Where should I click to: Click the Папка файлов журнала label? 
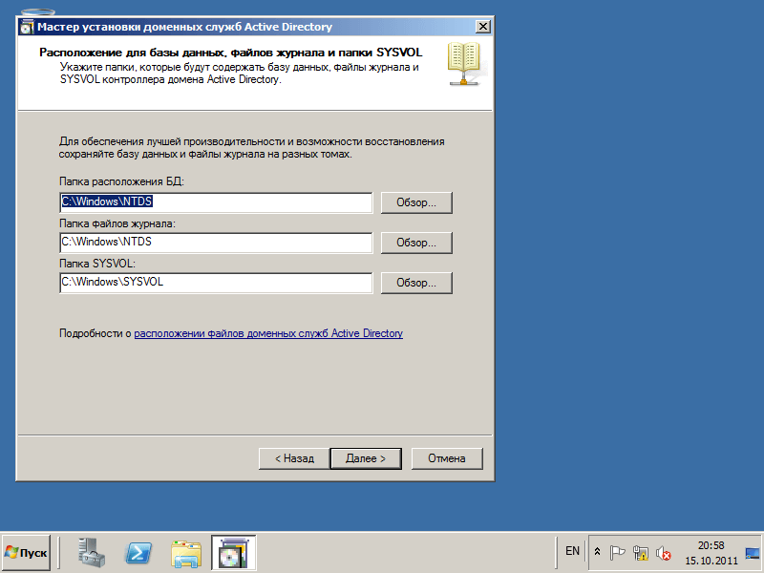click(117, 223)
